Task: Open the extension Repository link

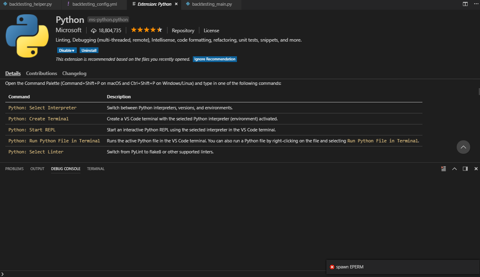Action: tap(183, 30)
